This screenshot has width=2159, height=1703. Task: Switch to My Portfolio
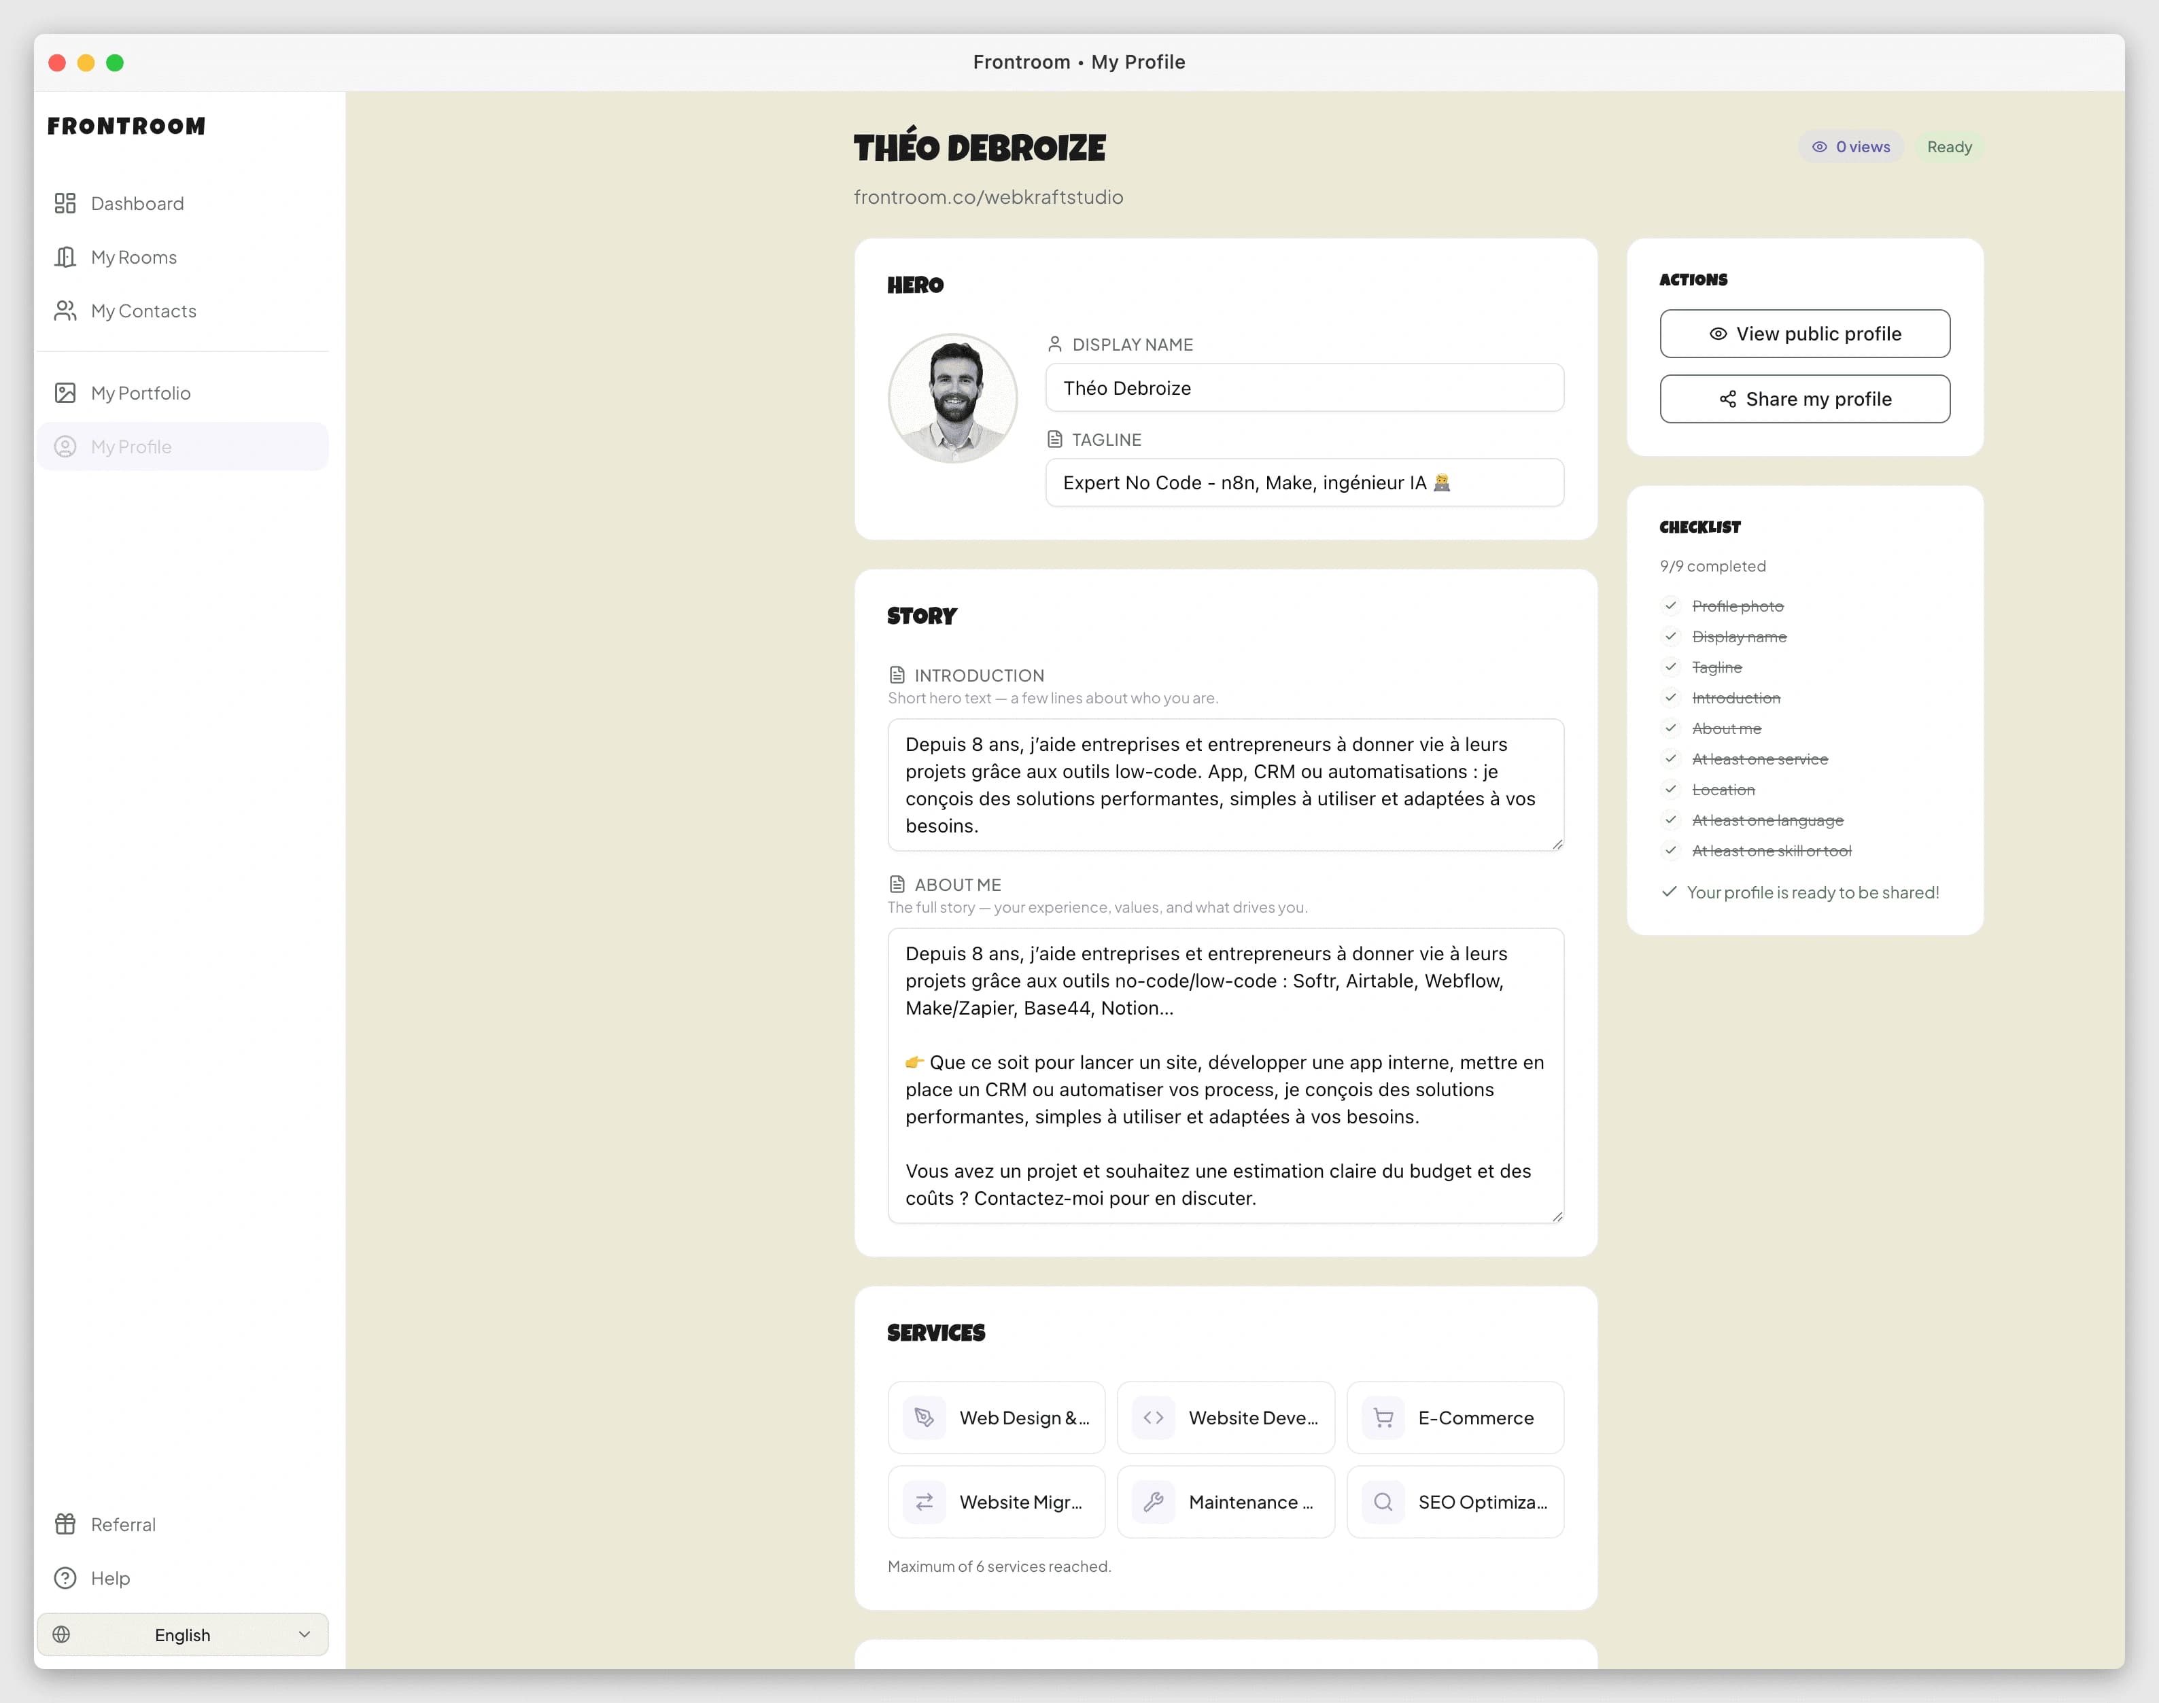coord(182,393)
